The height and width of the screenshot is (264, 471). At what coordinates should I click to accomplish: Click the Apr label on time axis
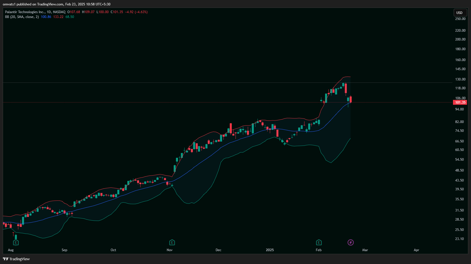pyautogui.click(x=416, y=250)
